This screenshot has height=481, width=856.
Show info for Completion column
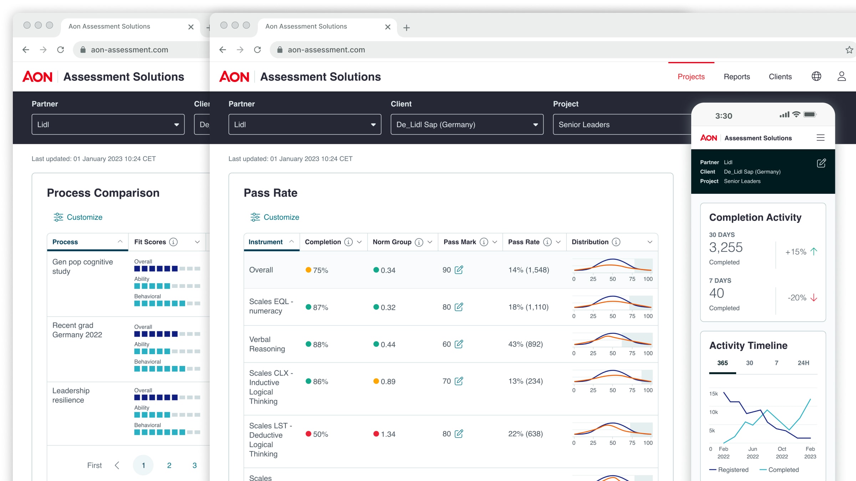point(348,242)
